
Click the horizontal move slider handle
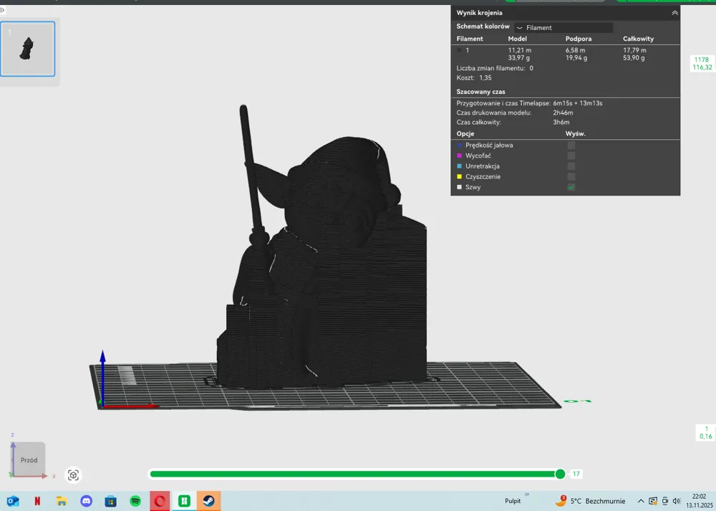pos(561,474)
